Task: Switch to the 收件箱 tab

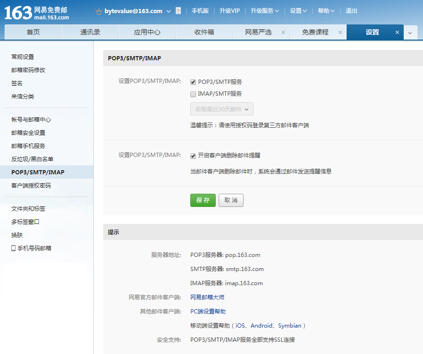Action: click(204, 33)
